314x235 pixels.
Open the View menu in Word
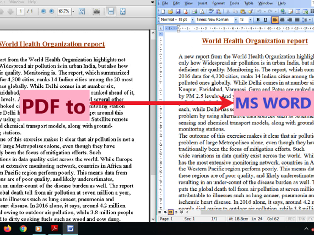(188, 3)
